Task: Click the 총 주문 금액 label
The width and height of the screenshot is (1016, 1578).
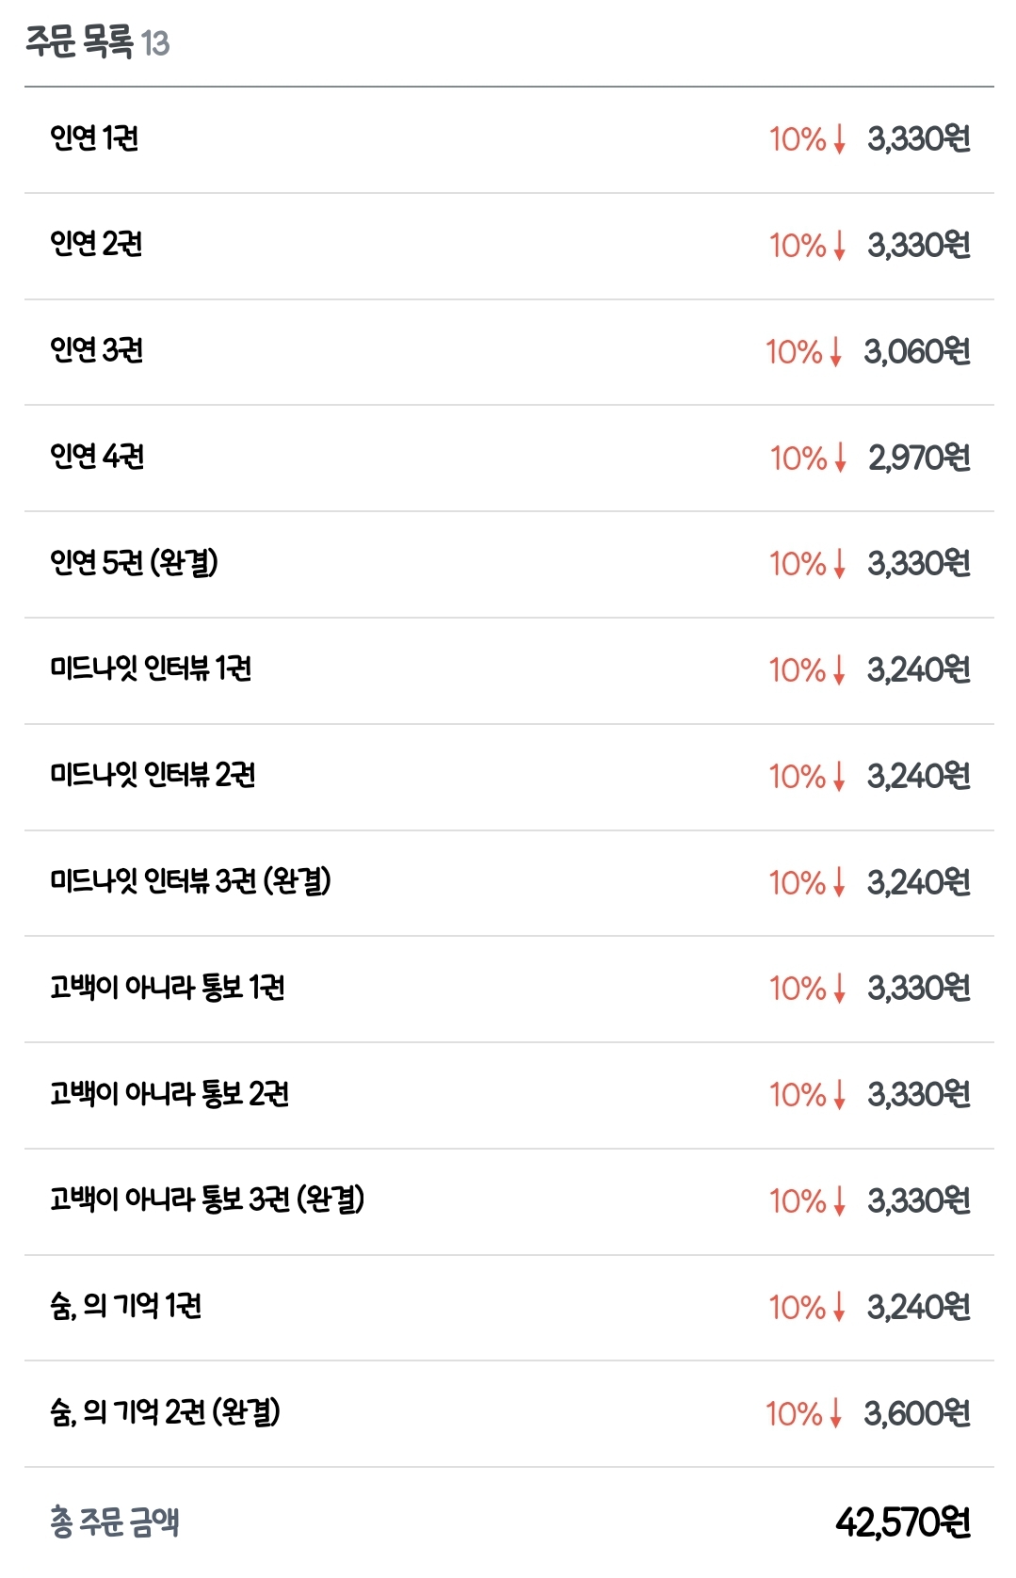Action: pyautogui.click(x=115, y=1522)
